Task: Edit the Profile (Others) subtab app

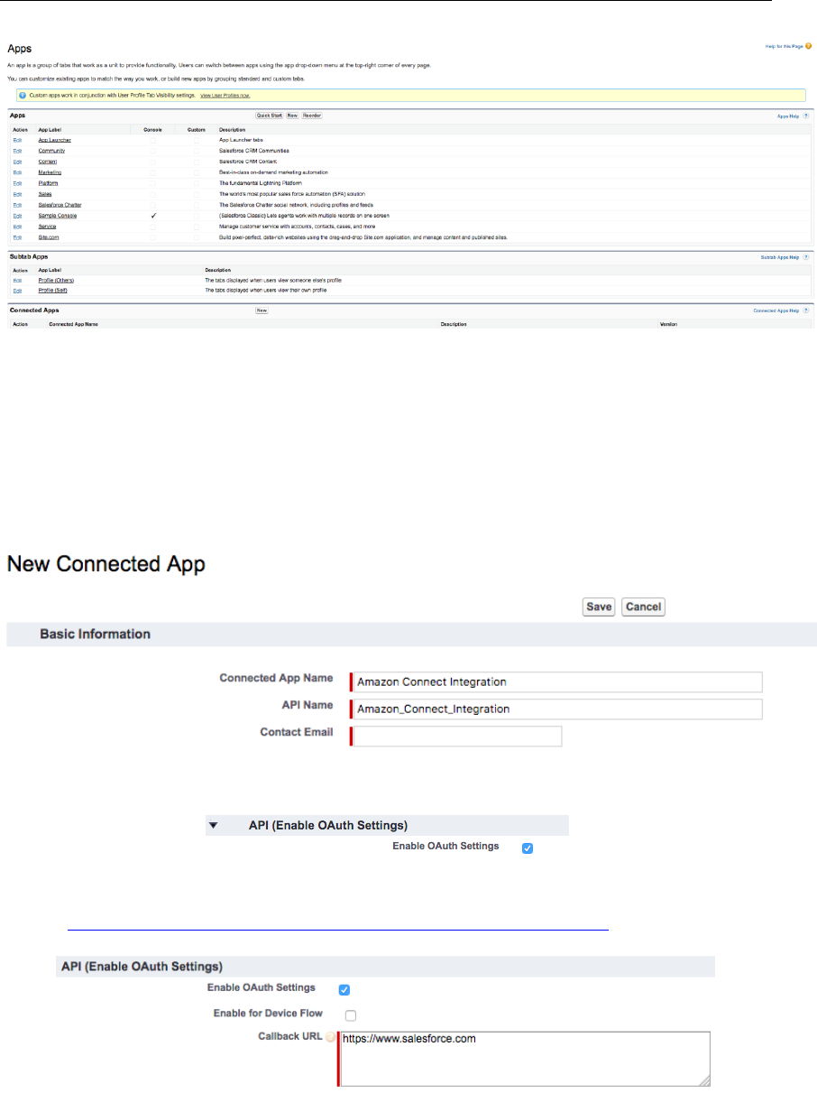Action: (x=17, y=280)
